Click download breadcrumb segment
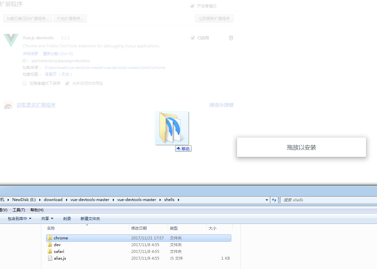This screenshot has height=269, width=377. pyautogui.click(x=53, y=200)
